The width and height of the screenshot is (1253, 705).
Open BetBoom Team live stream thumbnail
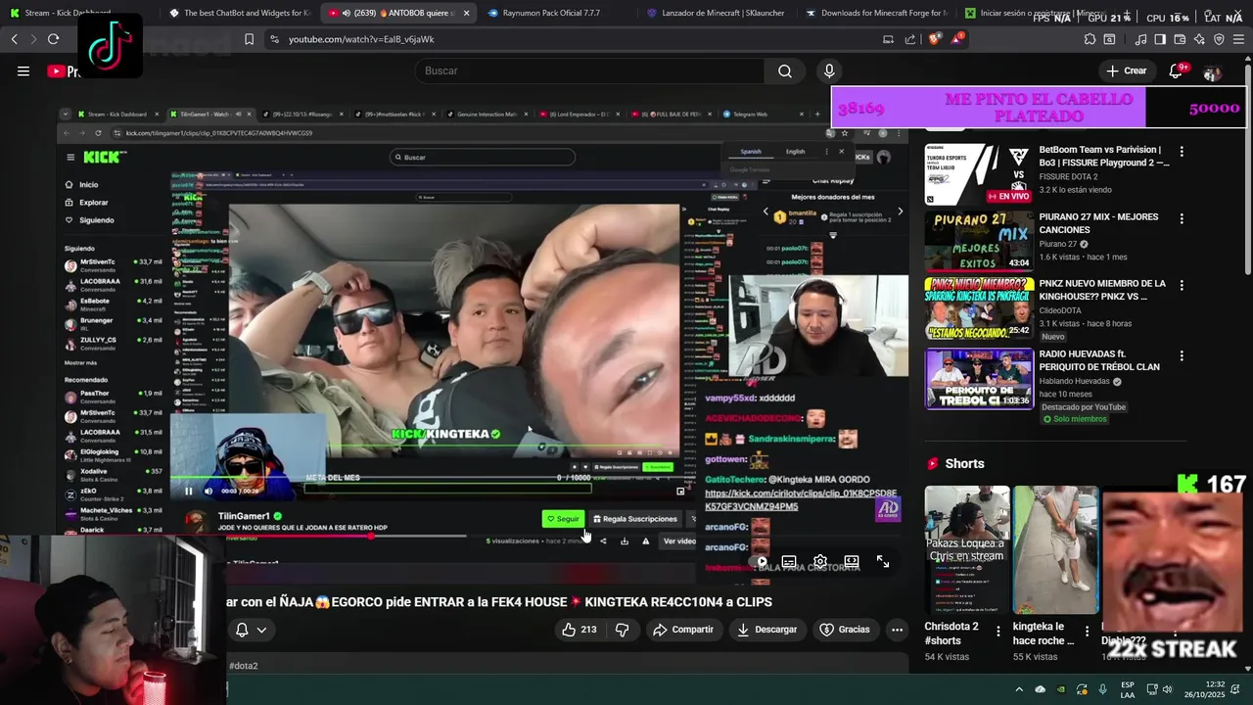pyautogui.click(x=979, y=174)
